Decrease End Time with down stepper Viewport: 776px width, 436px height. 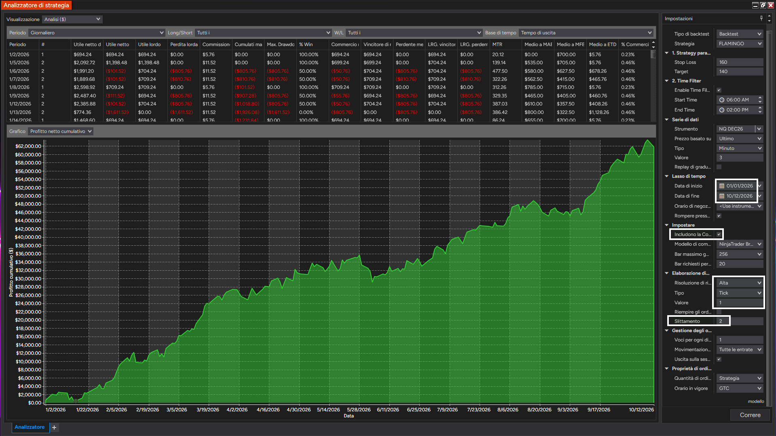tap(760, 112)
